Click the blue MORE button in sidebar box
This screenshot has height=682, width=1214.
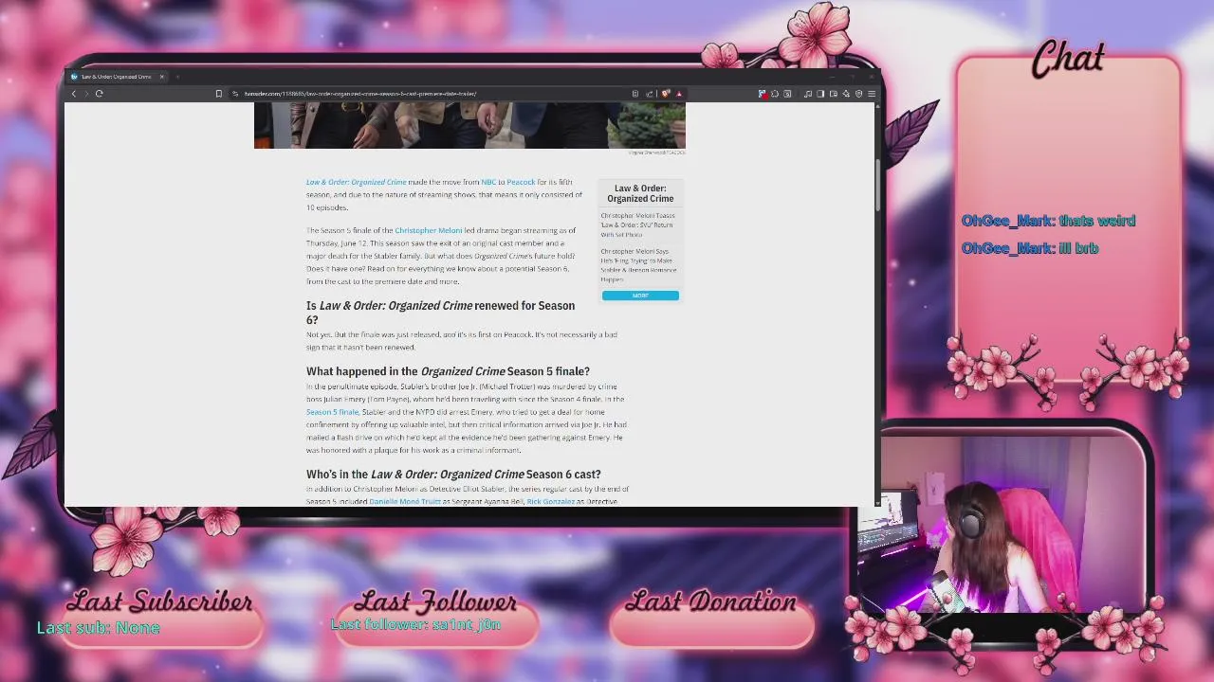(x=640, y=296)
